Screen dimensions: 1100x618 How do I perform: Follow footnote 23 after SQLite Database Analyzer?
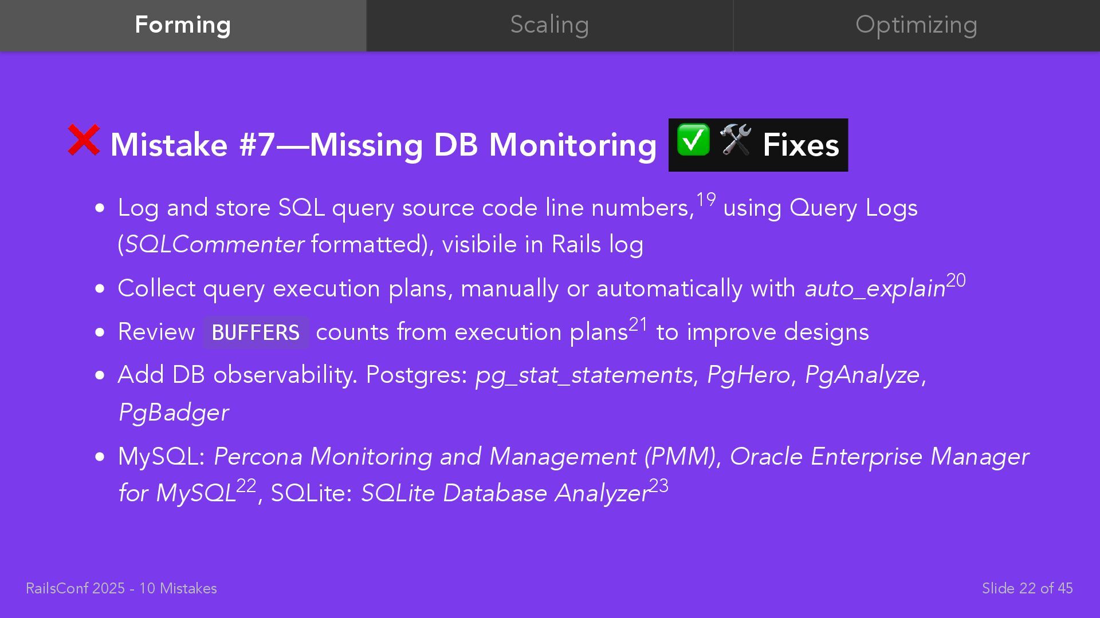point(659,485)
